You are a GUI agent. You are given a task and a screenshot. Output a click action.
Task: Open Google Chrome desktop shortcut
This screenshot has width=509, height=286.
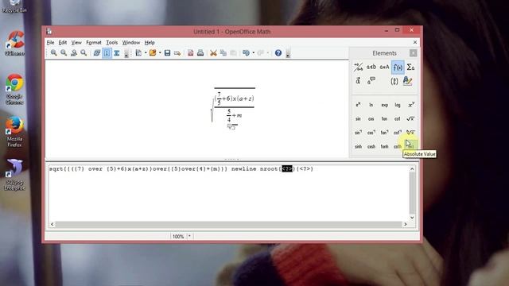pos(14,89)
